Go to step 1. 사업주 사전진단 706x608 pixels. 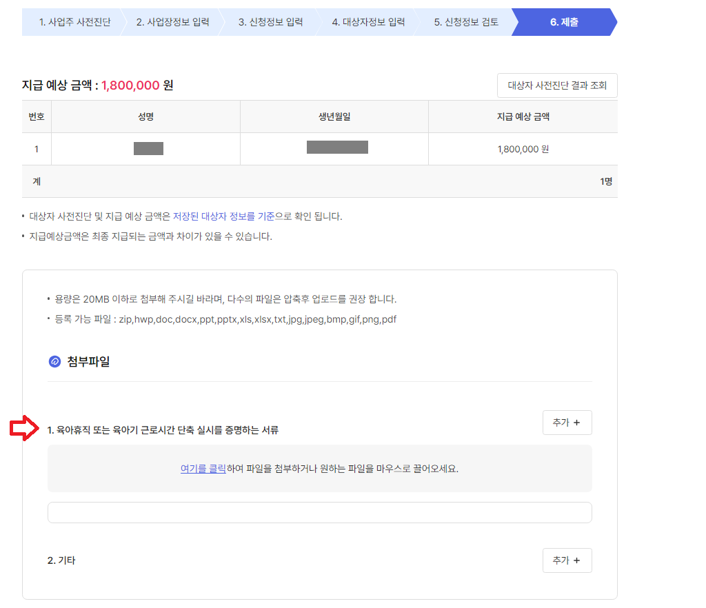[74, 22]
